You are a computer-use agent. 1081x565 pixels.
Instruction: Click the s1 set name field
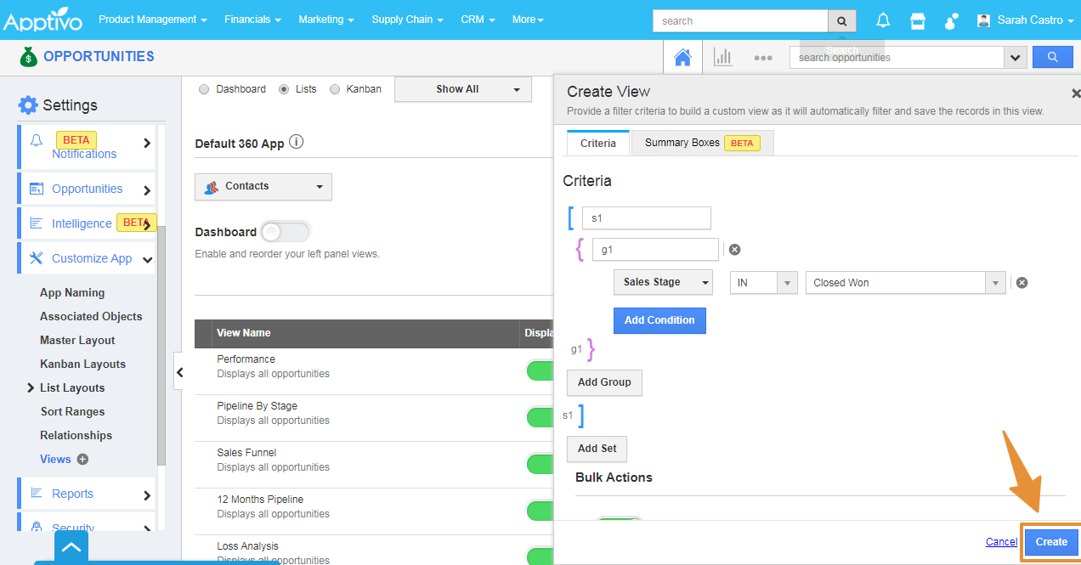click(646, 218)
